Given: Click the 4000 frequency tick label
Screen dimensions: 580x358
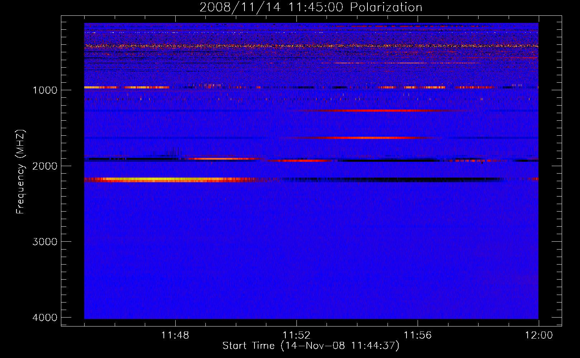Looking at the screenshot, I should pos(45,318).
